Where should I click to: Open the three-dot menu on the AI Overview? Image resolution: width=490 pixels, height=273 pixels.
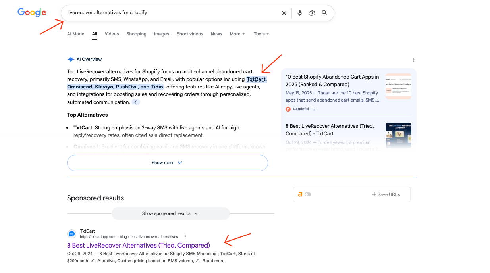click(414, 59)
